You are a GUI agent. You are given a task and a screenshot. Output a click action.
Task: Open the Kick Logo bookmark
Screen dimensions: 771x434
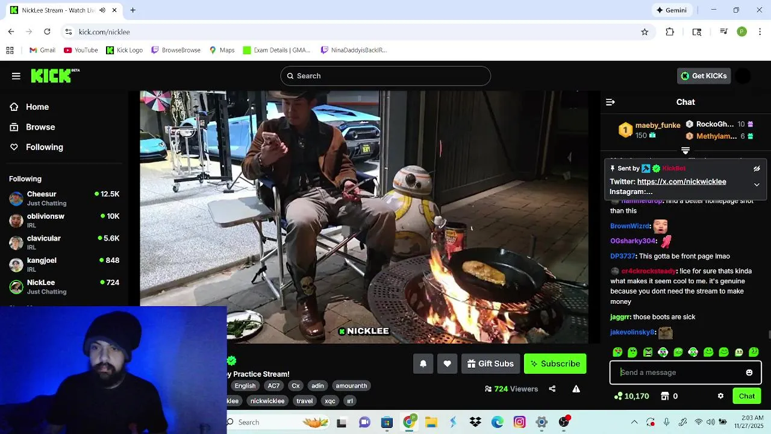tap(124, 50)
